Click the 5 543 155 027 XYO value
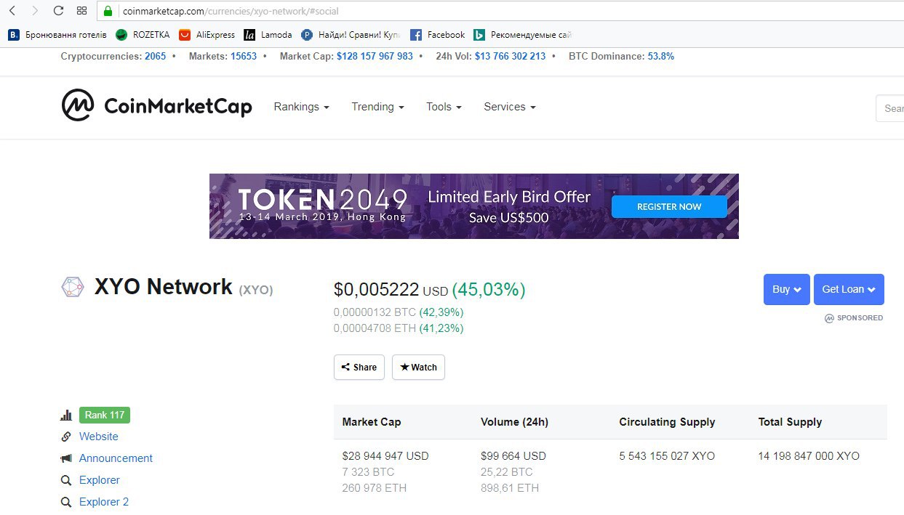This screenshot has height=515, width=904. (x=668, y=456)
